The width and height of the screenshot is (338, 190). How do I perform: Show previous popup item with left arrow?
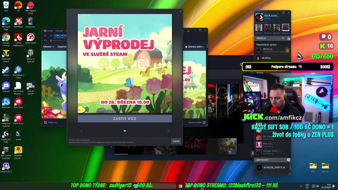click(81, 131)
